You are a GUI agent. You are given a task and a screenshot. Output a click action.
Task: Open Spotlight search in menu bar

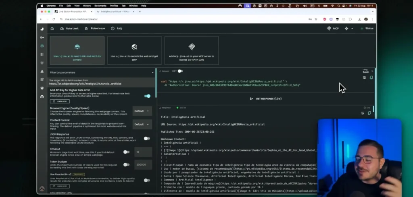(339, 6)
